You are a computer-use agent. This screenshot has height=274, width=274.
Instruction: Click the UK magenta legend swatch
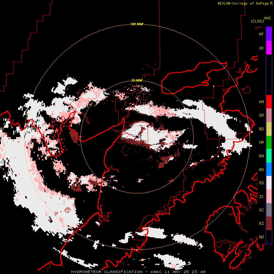click(x=269, y=48)
